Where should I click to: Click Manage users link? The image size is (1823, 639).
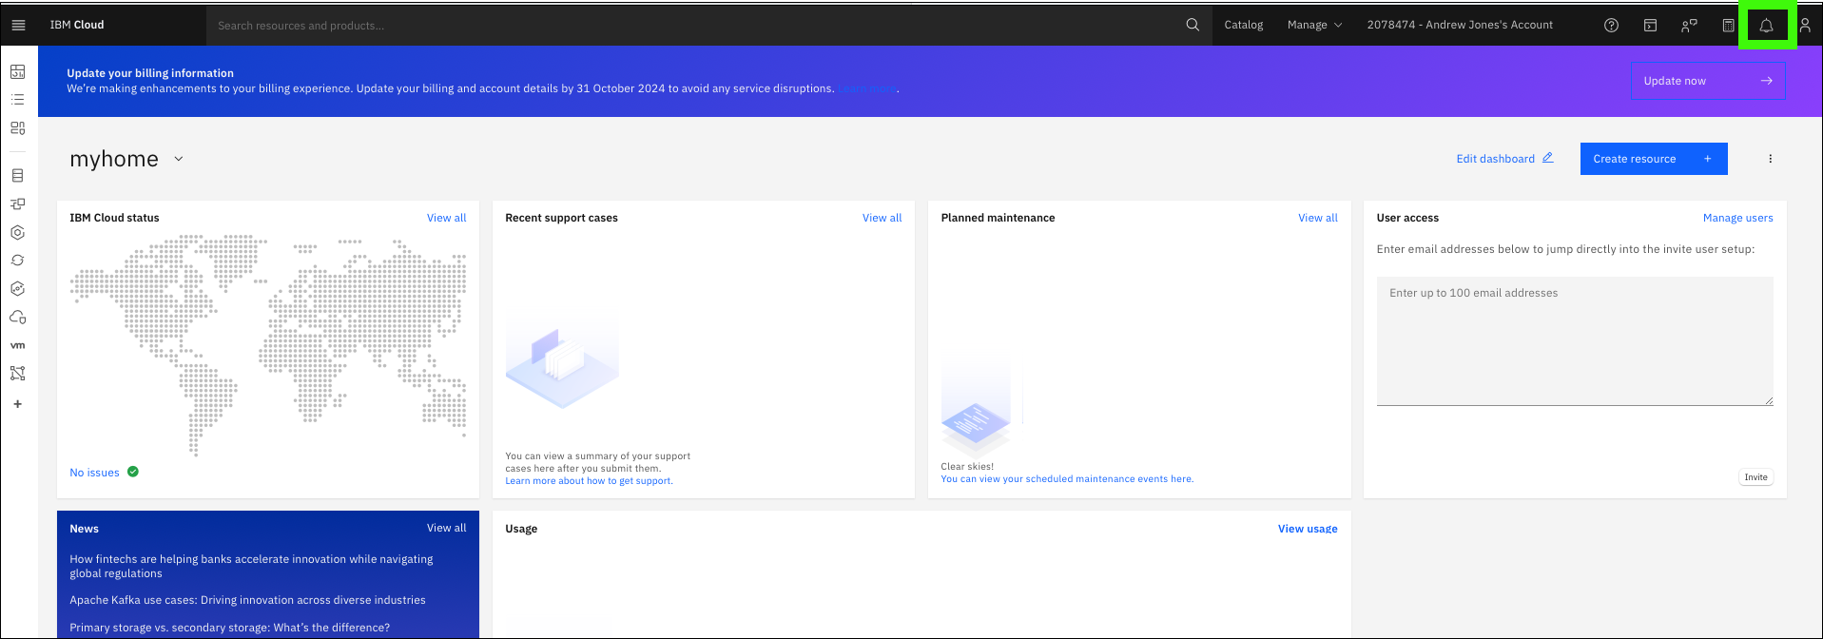(1737, 218)
